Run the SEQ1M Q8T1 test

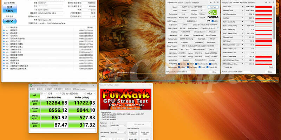click(x=34, y=103)
